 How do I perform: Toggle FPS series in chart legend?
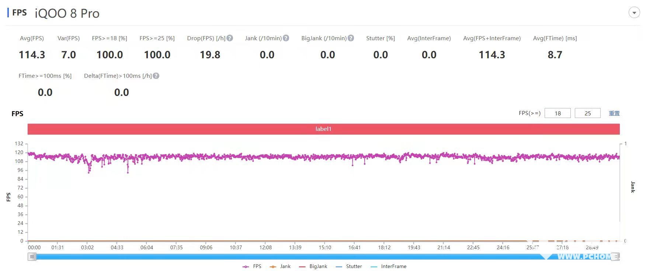click(252, 266)
